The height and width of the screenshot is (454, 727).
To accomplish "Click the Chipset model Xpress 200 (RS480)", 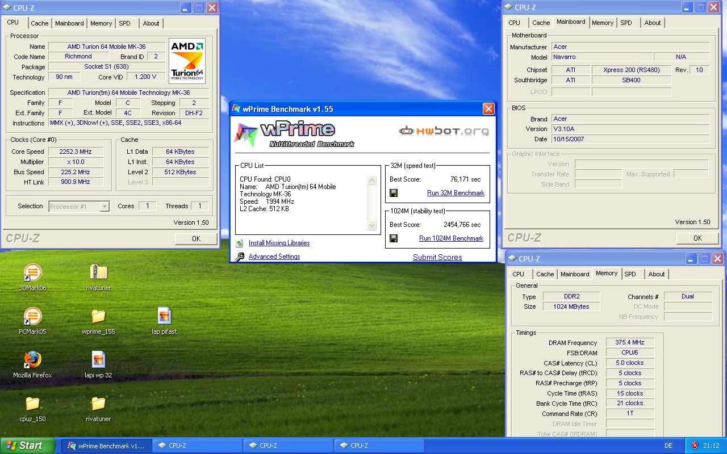I will (631, 70).
